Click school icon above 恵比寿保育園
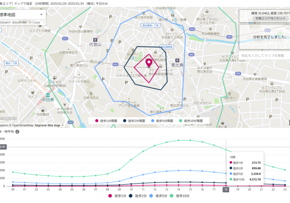Viewport: 290px width, 203px height. (144, 13)
